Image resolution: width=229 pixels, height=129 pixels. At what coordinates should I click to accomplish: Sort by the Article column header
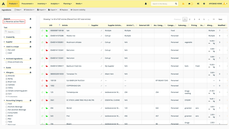65,25
